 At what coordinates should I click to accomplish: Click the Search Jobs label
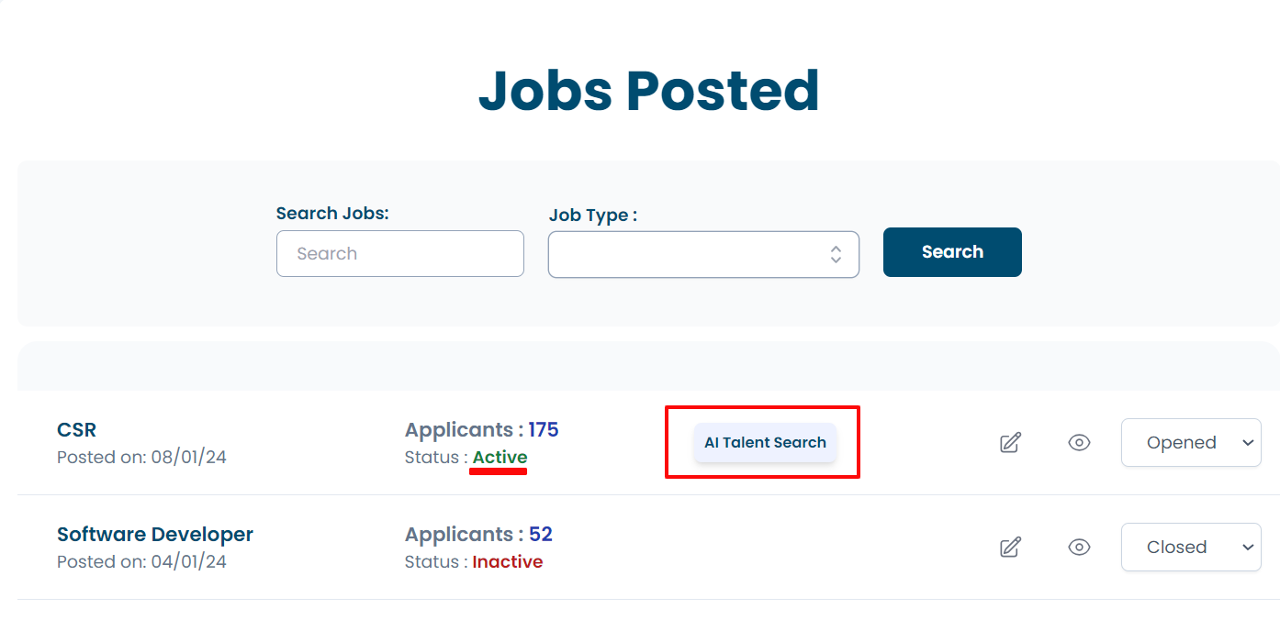click(332, 214)
